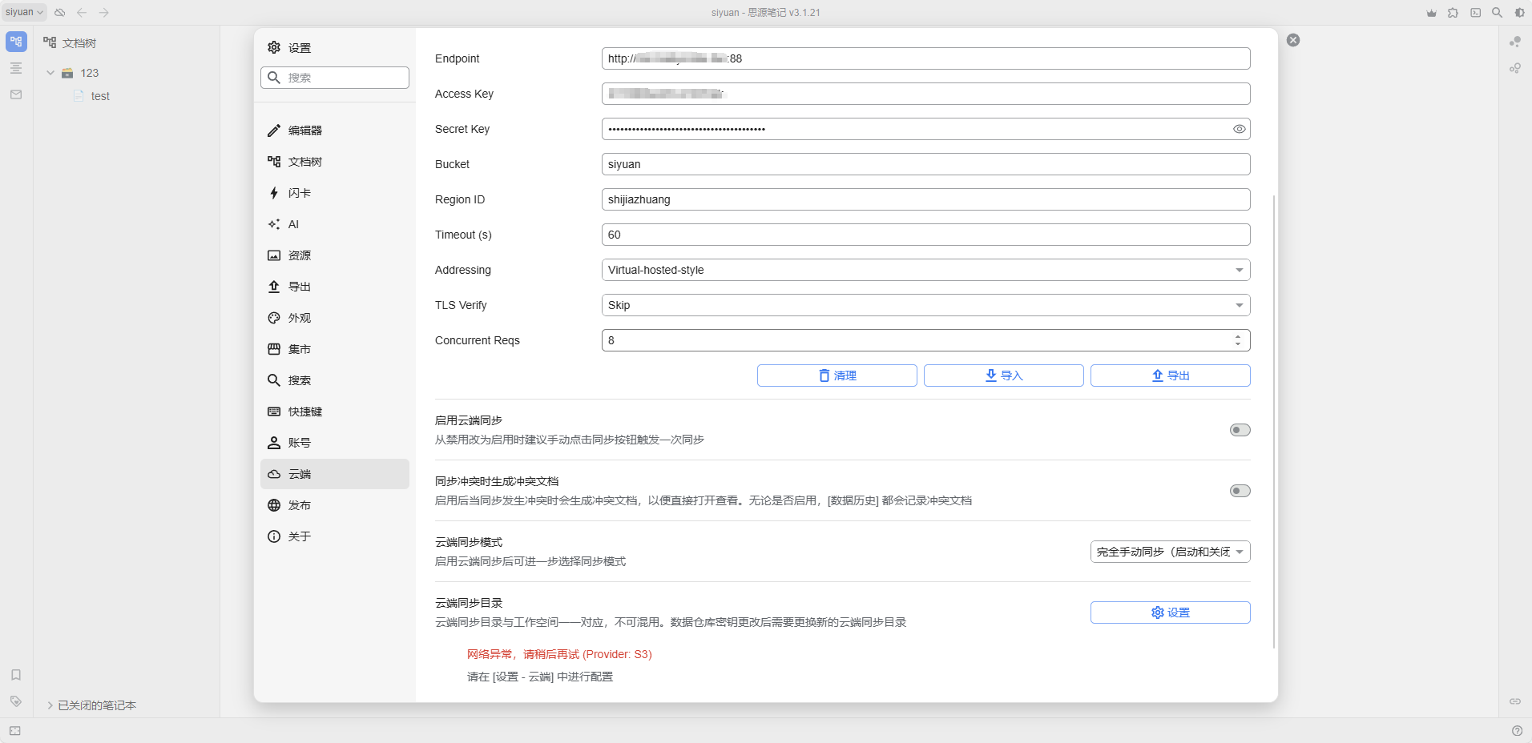Image resolution: width=1532 pixels, height=743 pixels.
Task: Click the Bucket input field
Action: (x=925, y=164)
